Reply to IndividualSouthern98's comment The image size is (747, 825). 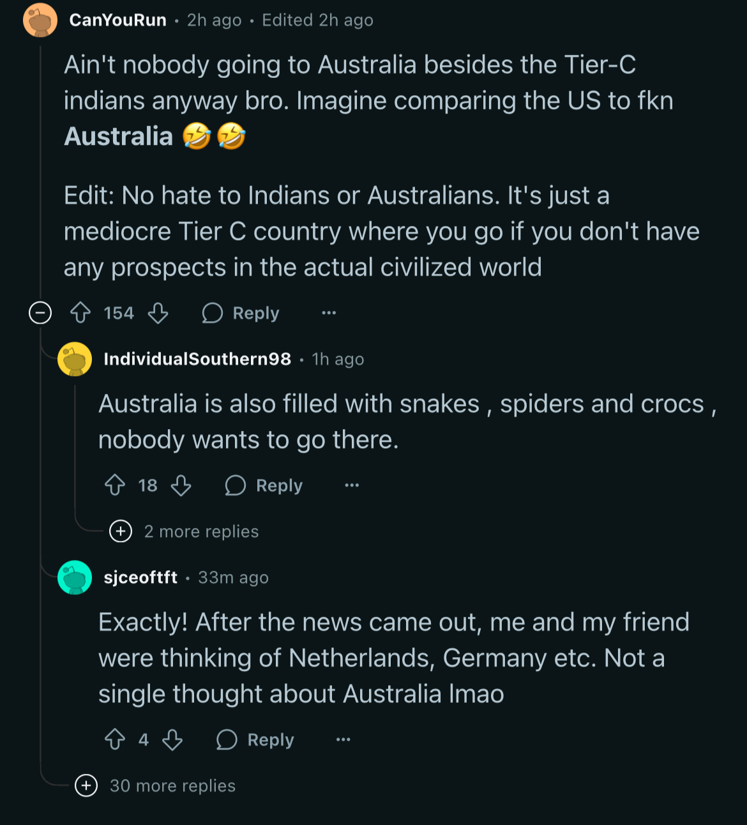(264, 485)
